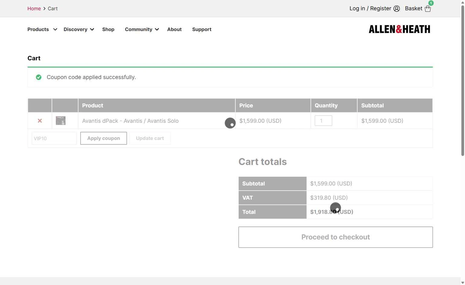This screenshot has width=465, height=285.
Task: Click the scrollbar down arrow
Action: (x=463, y=283)
